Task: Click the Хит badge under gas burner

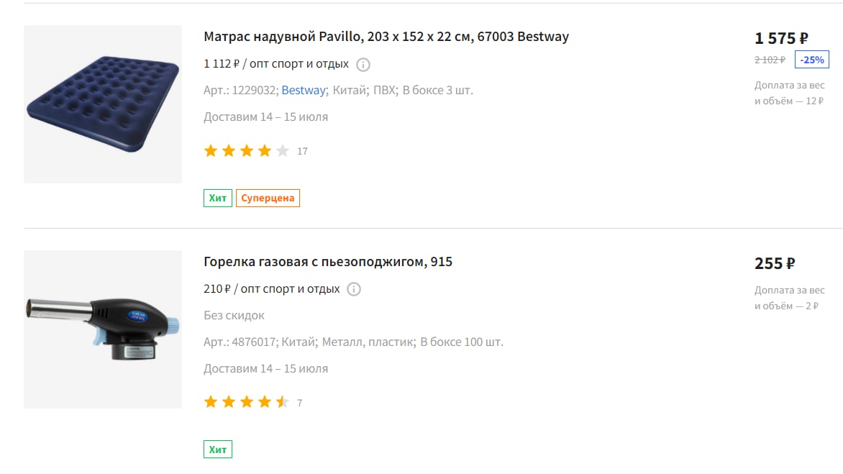Action: (218, 450)
